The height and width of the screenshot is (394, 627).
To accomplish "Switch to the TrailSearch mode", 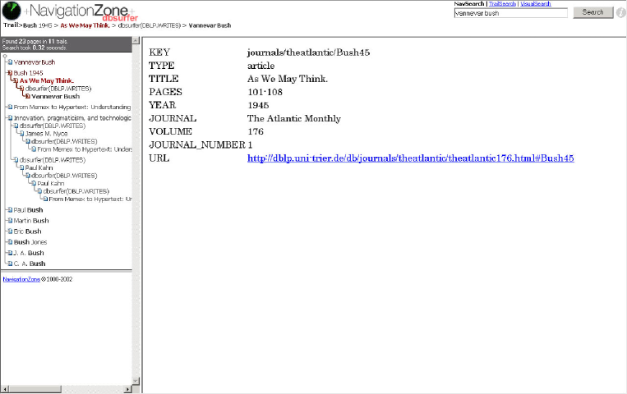I will click(502, 3).
